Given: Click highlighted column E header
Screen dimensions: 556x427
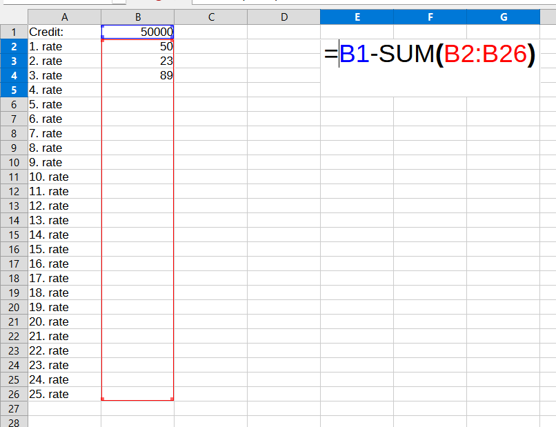Looking at the screenshot, I should coord(357,17).
